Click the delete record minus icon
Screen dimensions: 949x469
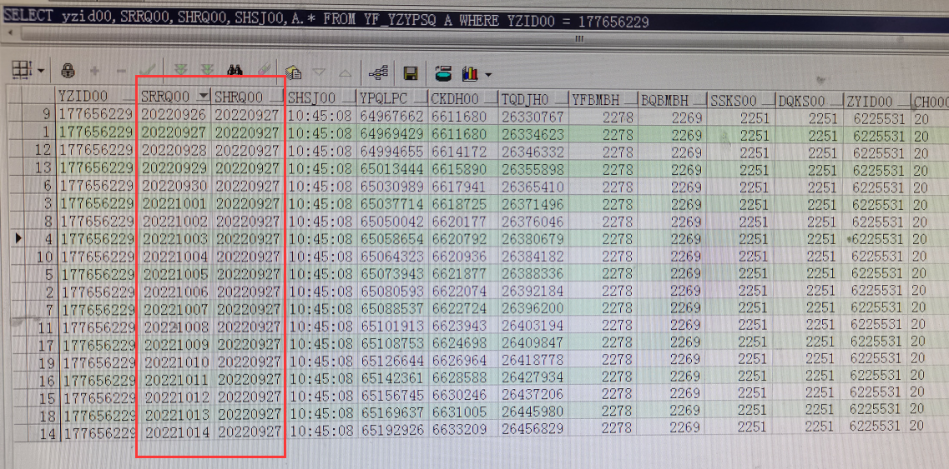[120, 72]
